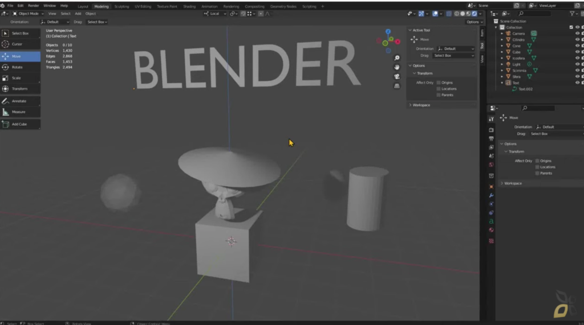The image size is (584, 325).
Task: Click the viewport pan hand icon
Action: 397,67
